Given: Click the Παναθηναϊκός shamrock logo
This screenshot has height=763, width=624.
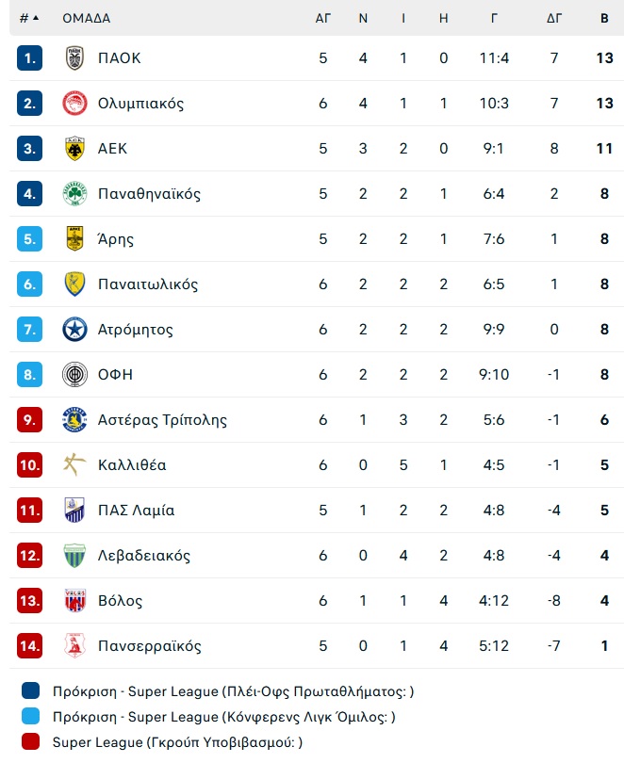Looking at the screenshot, I should coord(74,194).
